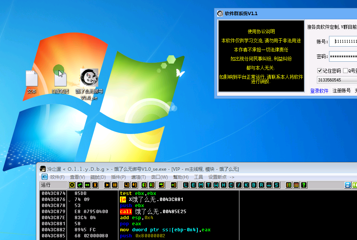The width and height of the screenshot is (357, 240).
Task: Click the step over toolbar icon
Action: coord(135,185)
